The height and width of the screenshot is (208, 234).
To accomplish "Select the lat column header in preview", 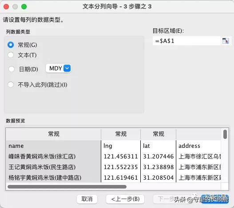I will tap(159, 134).
